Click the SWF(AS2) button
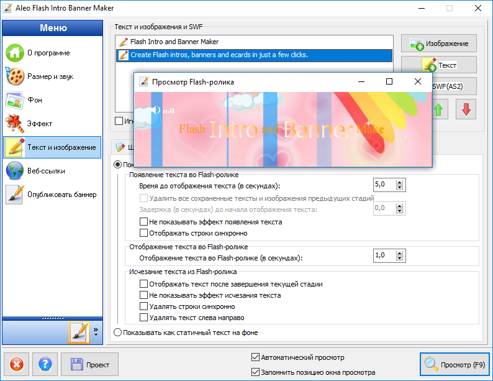493x381 pixels. click(x=455, y=86)
